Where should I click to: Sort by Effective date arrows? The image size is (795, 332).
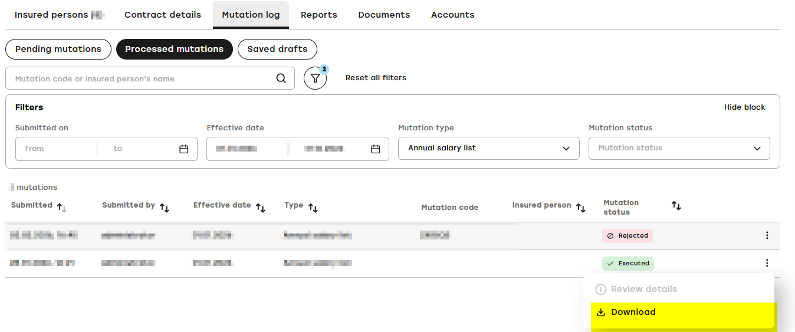click(260, 208)
